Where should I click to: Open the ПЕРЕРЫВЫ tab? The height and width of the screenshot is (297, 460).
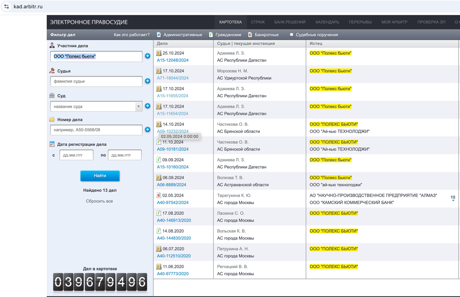(360, 22)
